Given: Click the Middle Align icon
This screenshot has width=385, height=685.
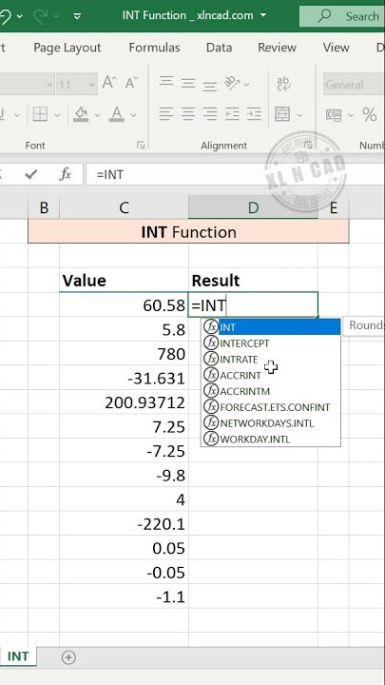Looking at the screenshot, I should [188, 83].
